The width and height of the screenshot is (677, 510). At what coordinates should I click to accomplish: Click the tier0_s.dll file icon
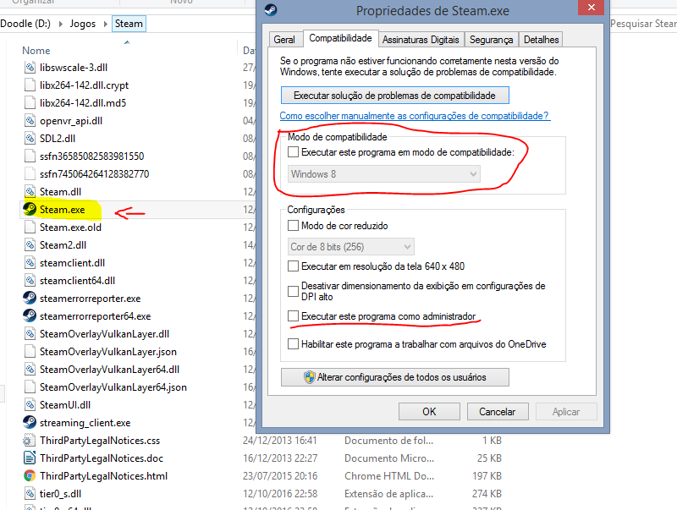point(30,494)
